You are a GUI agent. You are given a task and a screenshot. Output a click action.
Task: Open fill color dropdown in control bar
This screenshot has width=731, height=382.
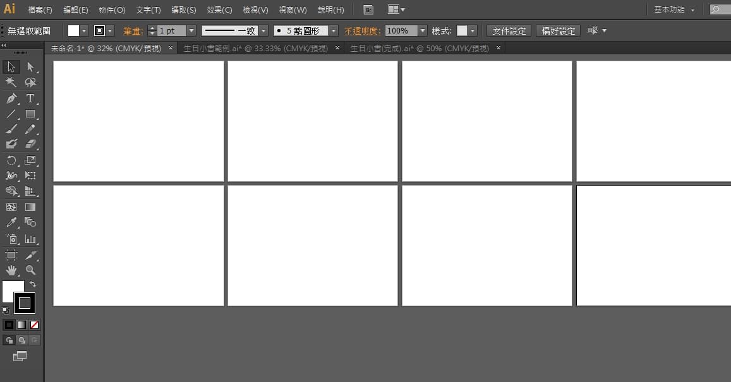(x=84, y=31)
